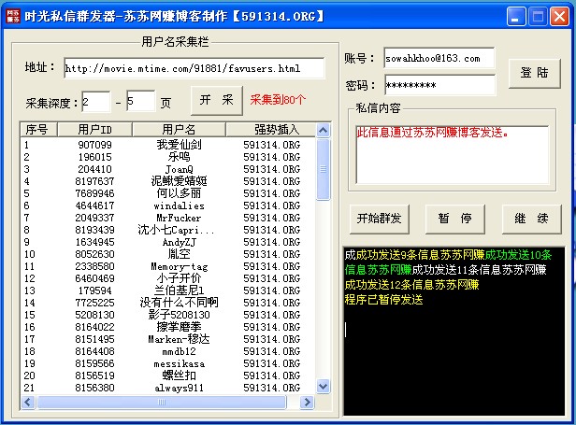Minimize the 时光私信群发器 window
This screenshot has height=425, width=576.
coord(516,17)
